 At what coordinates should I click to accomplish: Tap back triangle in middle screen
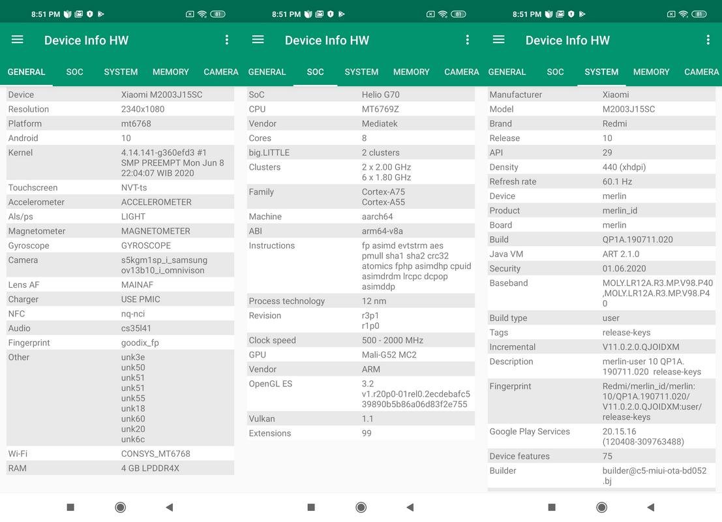pos(410,507)
